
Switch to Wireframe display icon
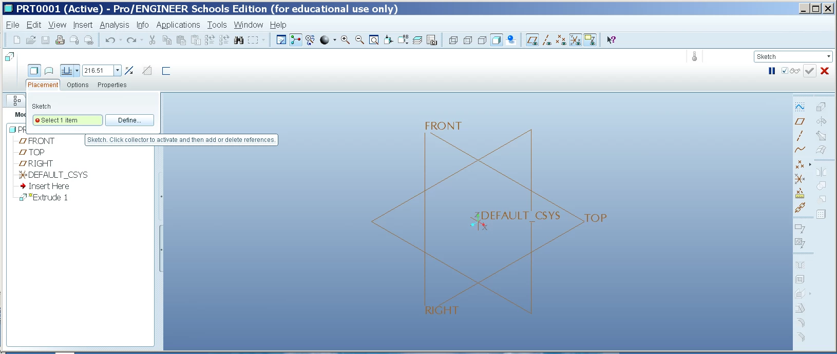(x=453, y=40)
